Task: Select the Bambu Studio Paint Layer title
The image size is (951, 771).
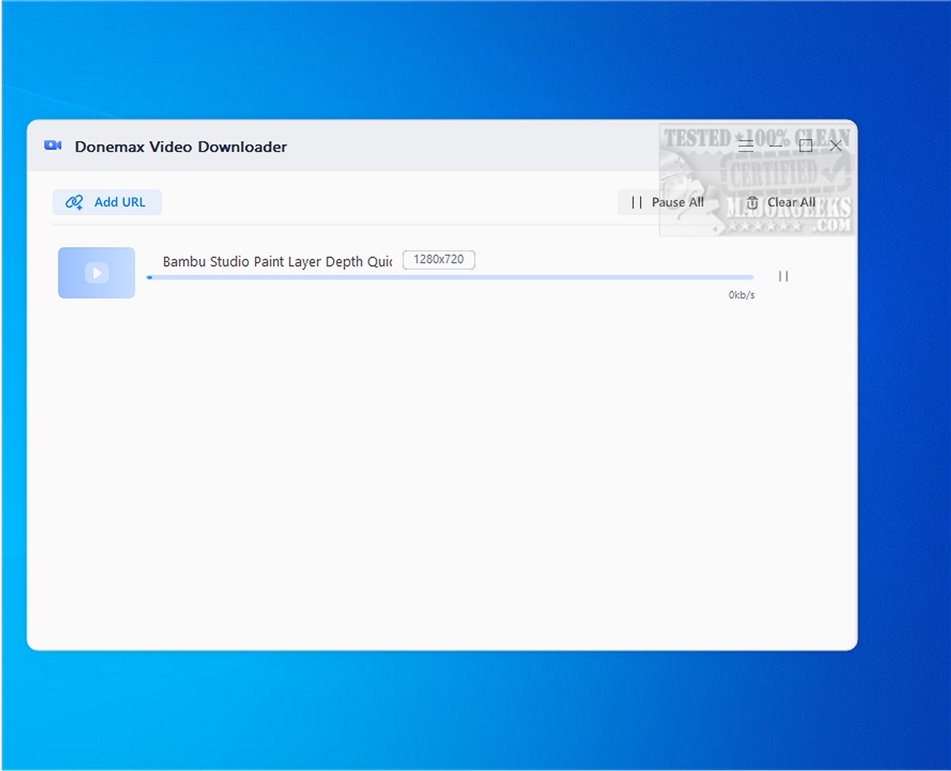Action: point(277,261)
